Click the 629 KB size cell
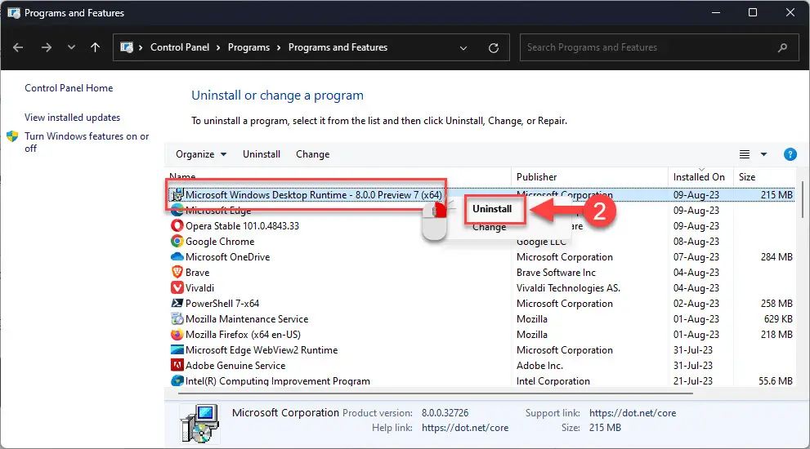Image resolution: width=810 pixels, height=449 pixels. click(778, 319)
